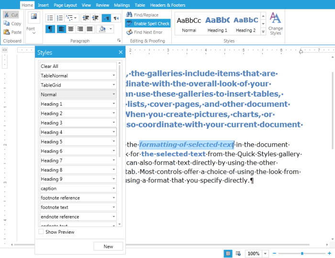
Task: Open Find/Replace
Action: [142, 15]
